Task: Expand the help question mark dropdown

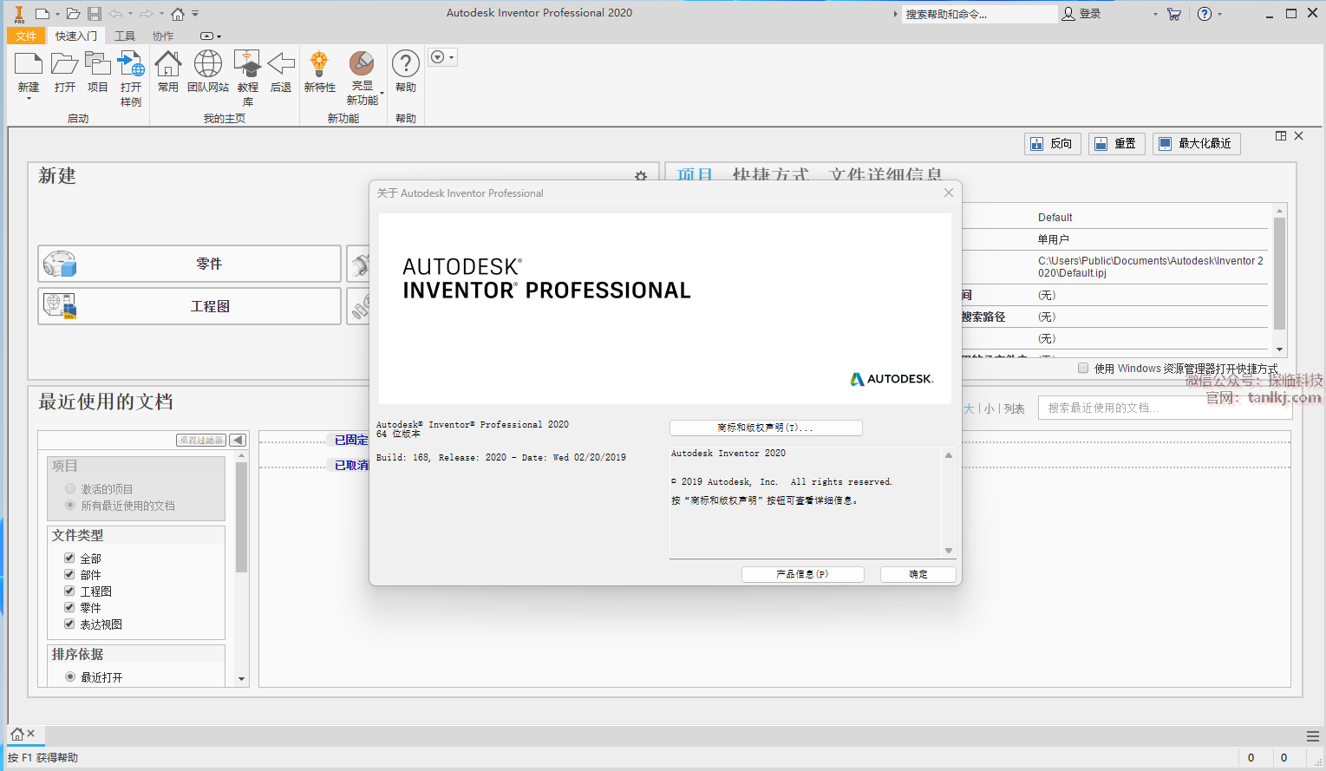Action: tap(1220, 14)
